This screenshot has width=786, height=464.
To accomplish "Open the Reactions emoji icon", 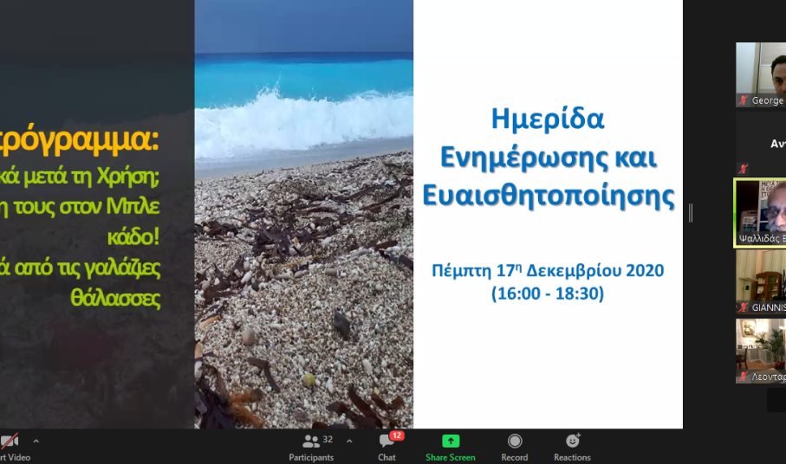I will point(572,441).
